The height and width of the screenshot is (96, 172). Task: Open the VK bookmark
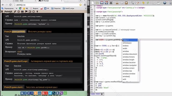click(46, 8)
